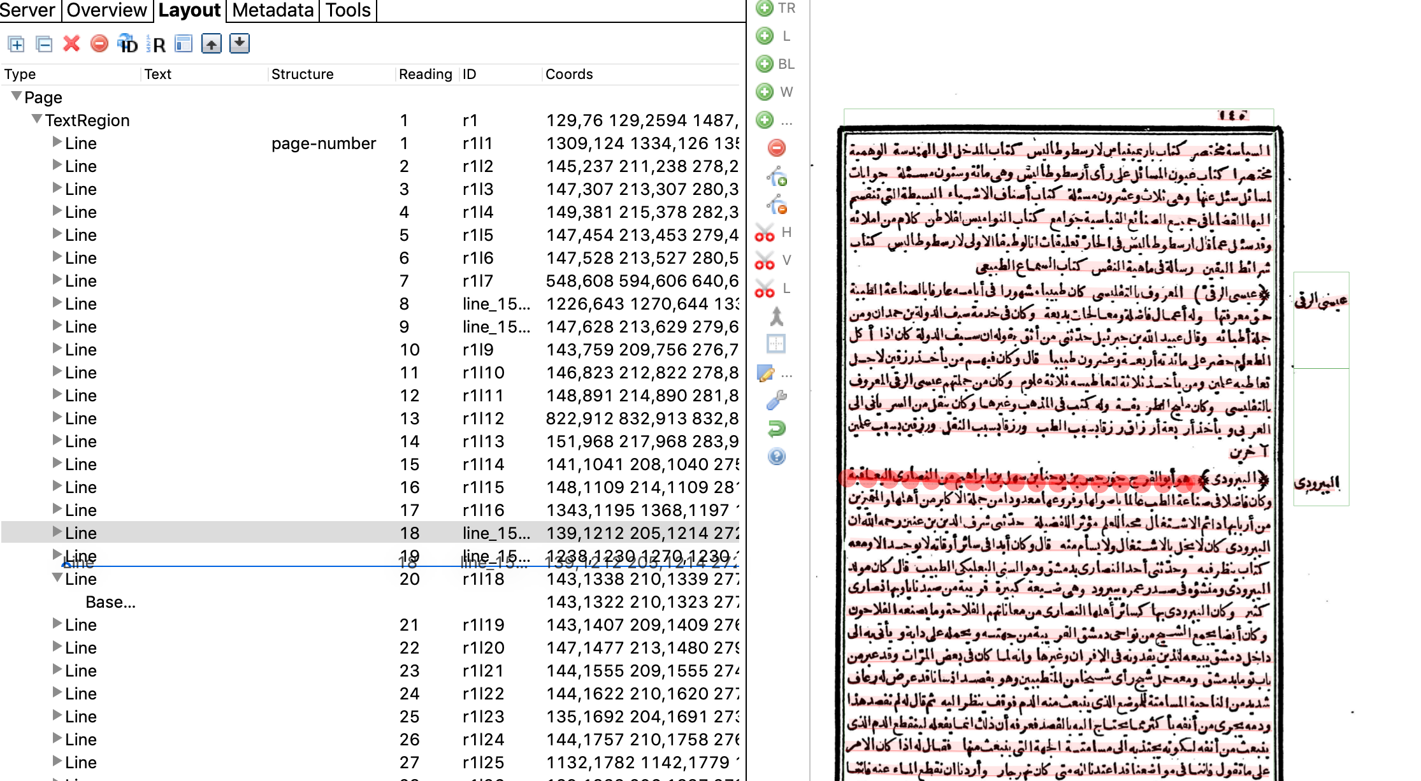Add a new Baseline using the BL tool
The width and height of the screenshot is (1421, 781).
tap(764, 64)
